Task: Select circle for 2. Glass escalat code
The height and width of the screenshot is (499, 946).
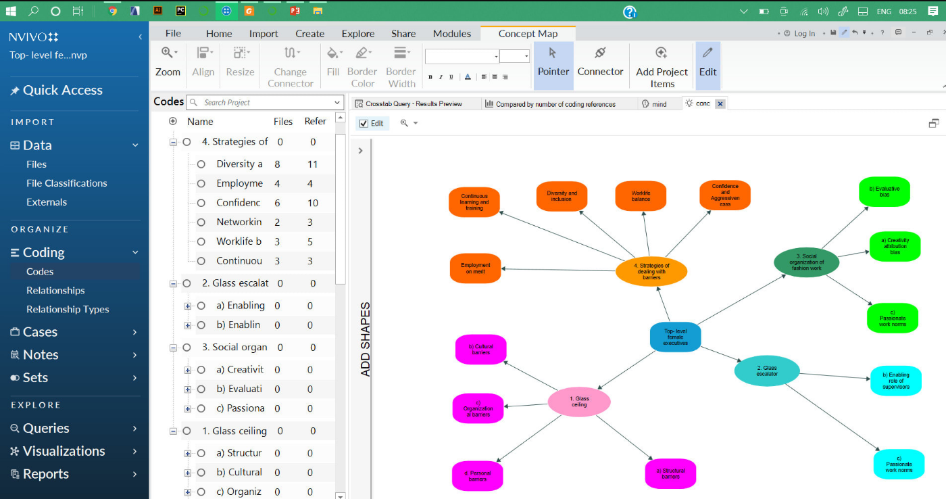Action: click(187, 283)
